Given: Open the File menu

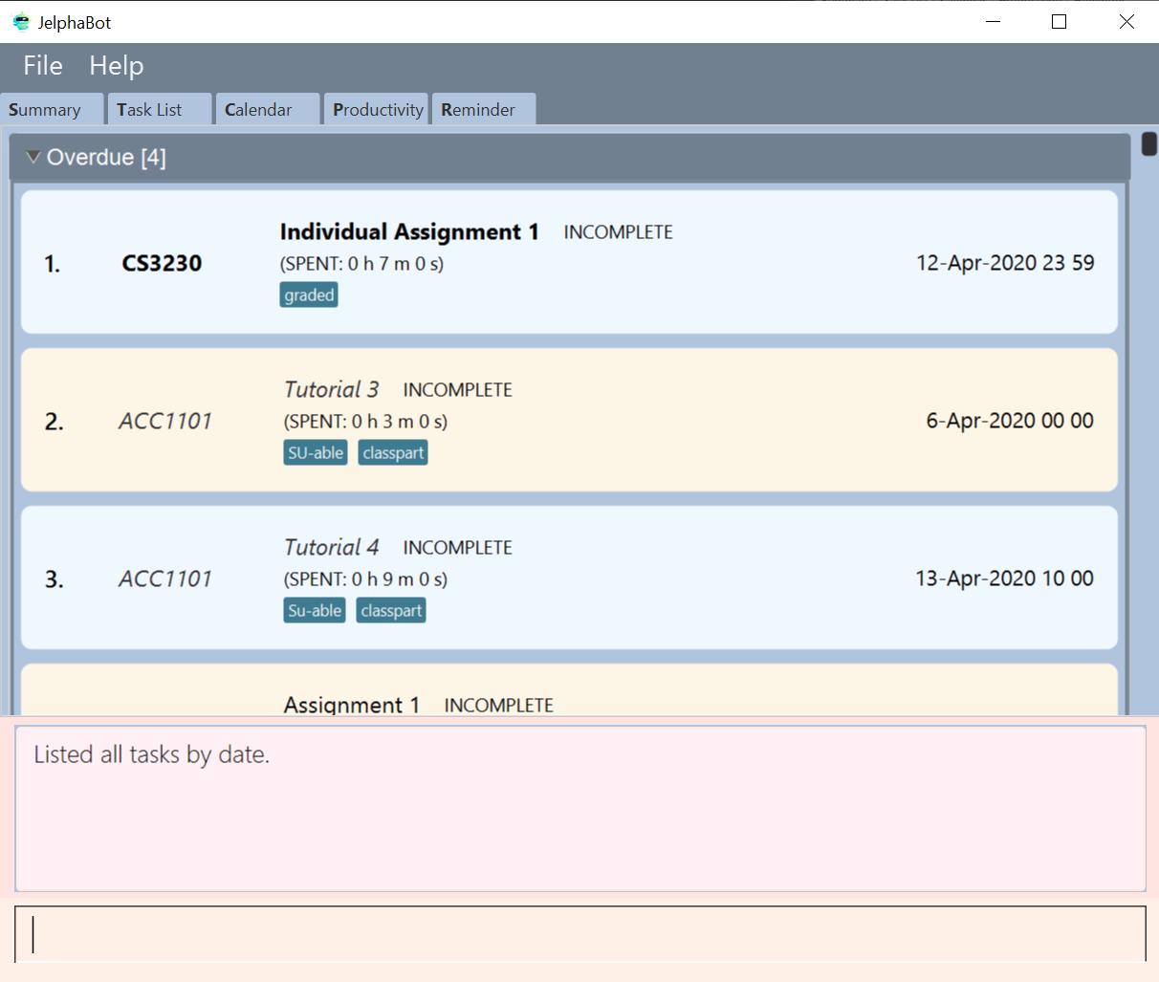Looking at the screenshot, I should [x=43, y=66].
